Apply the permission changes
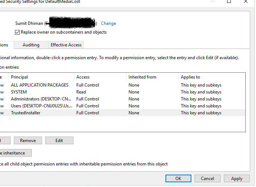The image size is (256, 187). [237, 179]
